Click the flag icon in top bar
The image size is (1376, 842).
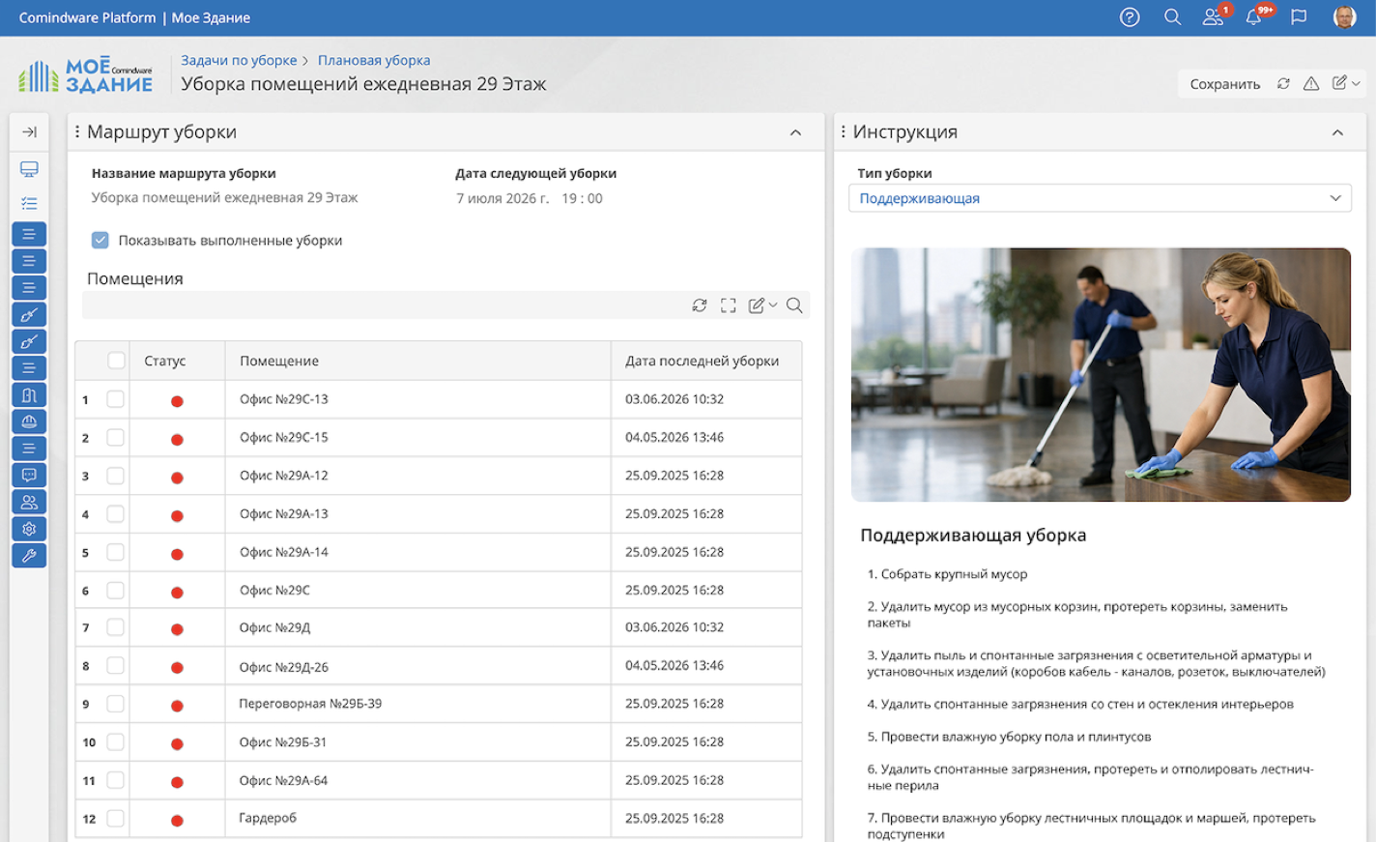(x=1299, y=17)
